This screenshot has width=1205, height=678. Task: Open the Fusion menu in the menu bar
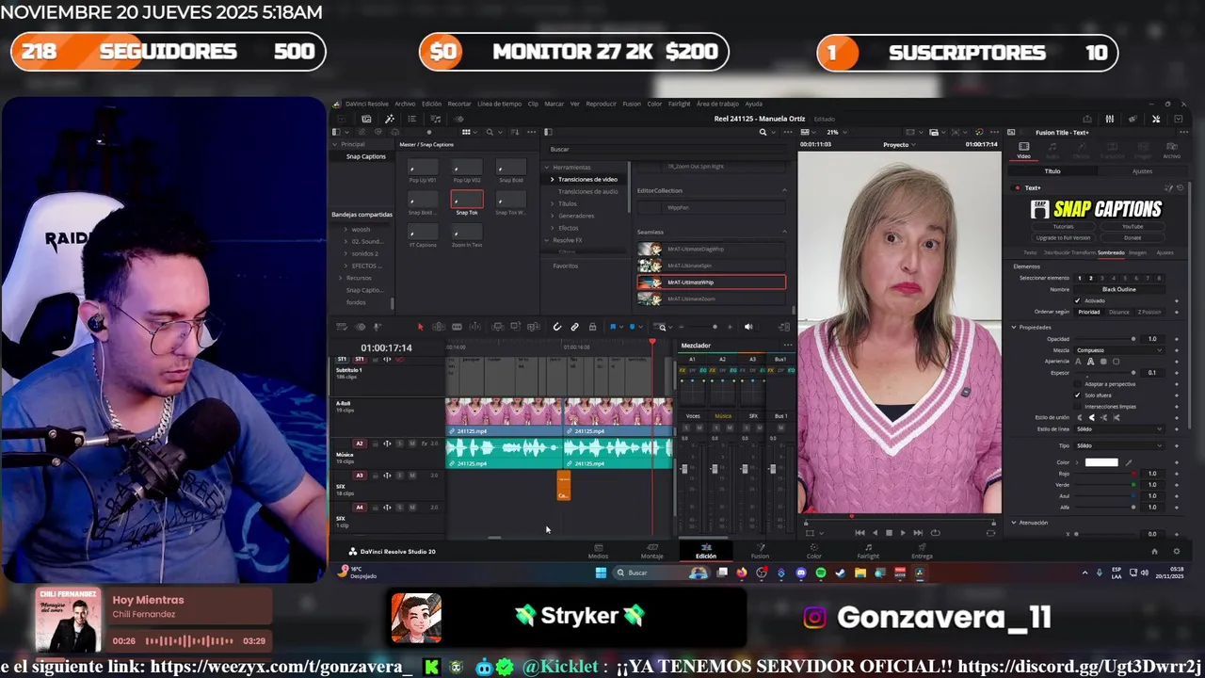[x=632, y=104]
